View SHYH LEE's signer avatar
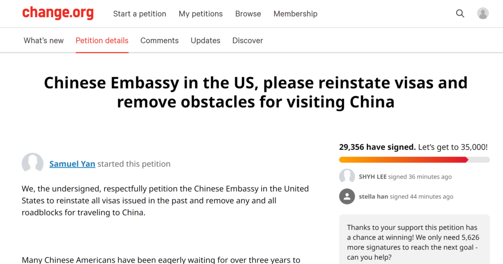This screenshot has height=264, width=503. (x=347, y=176)
